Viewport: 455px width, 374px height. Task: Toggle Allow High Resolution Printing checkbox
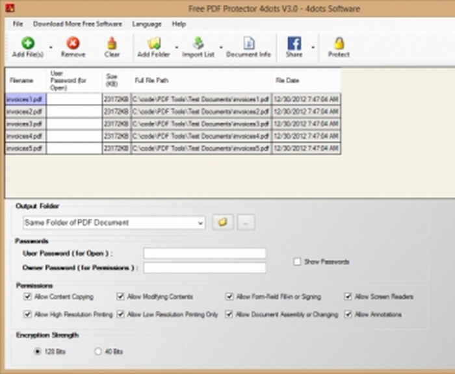coord(27,314)
